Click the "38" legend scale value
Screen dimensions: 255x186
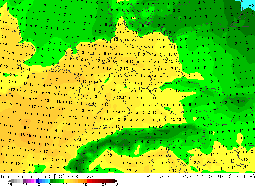(x=104, y=184)
